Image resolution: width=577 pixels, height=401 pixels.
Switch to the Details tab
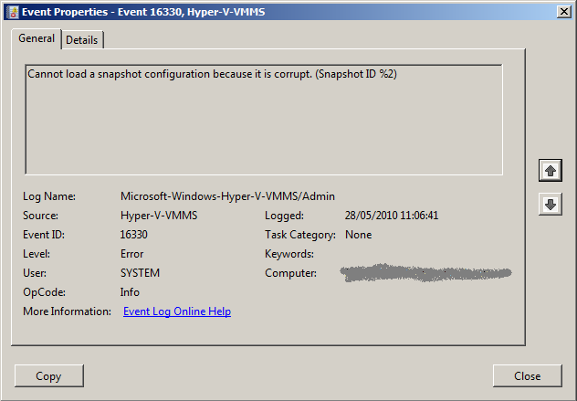[82, 40]
